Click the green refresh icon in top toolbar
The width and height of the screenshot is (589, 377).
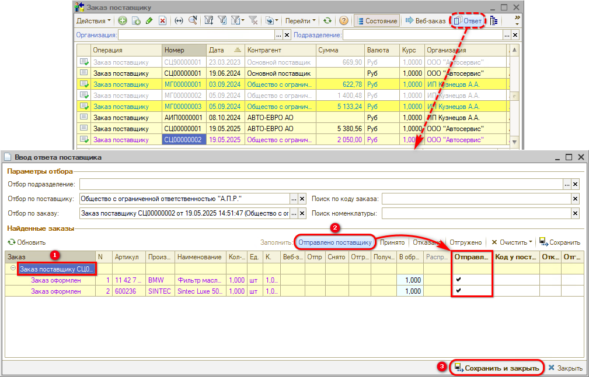pyautogui.click(x=327, y=20)
